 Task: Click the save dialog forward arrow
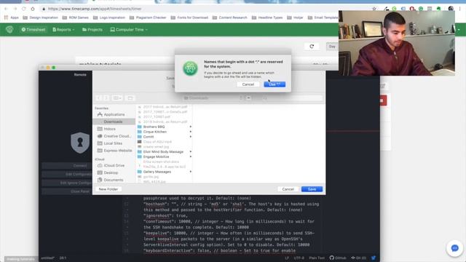click(x=106, y=98)
